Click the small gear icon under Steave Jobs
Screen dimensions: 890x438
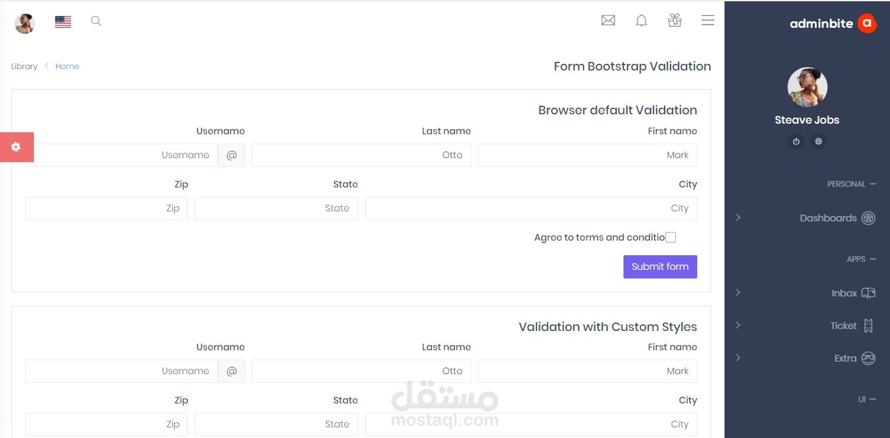[x=818, y=142]
